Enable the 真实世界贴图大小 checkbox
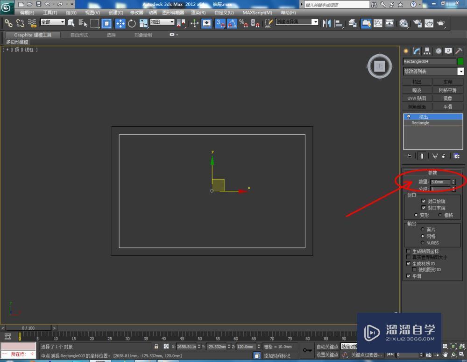The width and height of the screenshot is (467, 362). click(408, 257)
